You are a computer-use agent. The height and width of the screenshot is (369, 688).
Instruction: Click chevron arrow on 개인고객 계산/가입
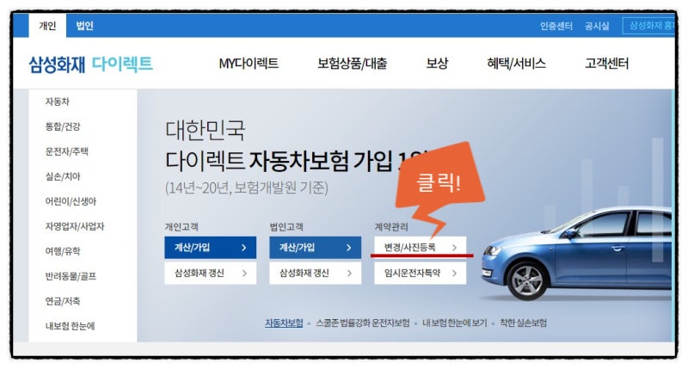tap(244, 248)
